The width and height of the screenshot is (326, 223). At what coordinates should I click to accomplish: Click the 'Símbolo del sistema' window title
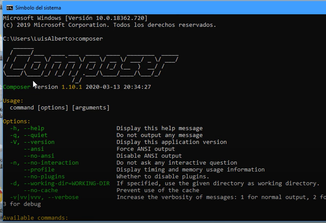tap(38, 8)
